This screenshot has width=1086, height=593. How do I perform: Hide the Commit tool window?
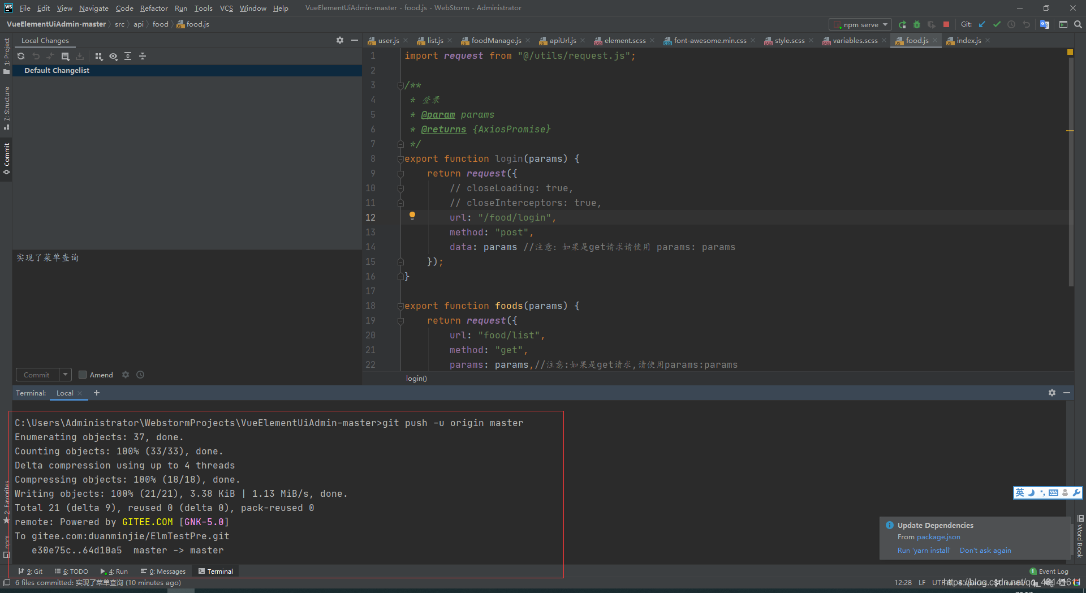(x=355, y=40)
